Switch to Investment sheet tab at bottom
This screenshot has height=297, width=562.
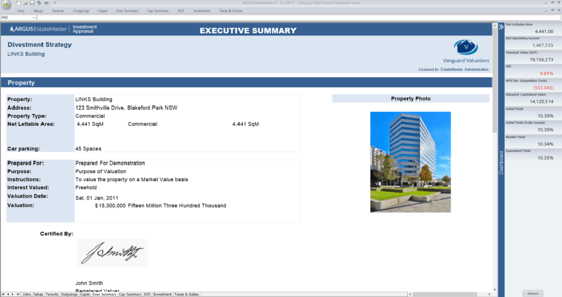pyautogui.click(x=162, y=294)
